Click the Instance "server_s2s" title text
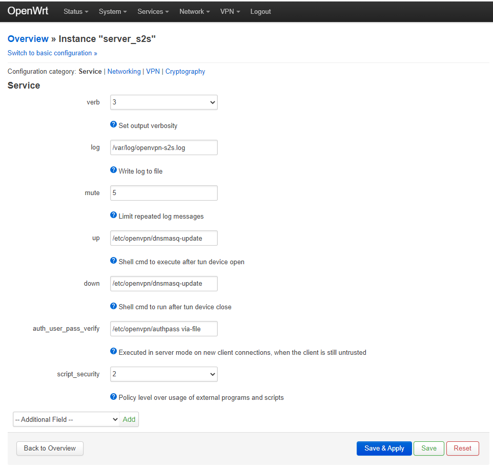 107,39
